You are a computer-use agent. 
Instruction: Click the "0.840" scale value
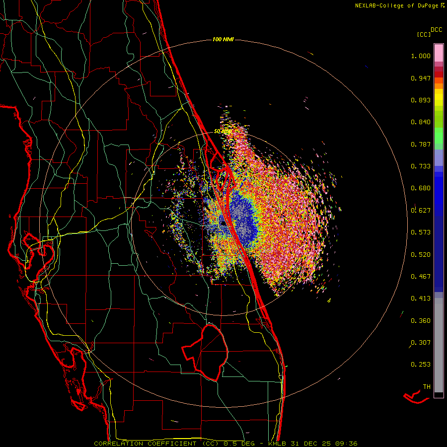421,122
